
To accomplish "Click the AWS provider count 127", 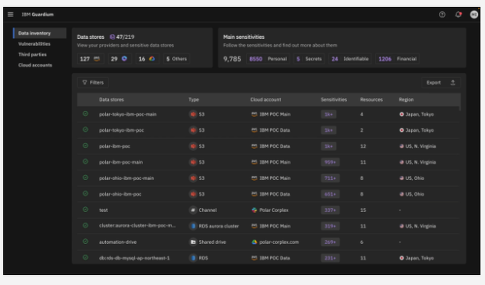I will click(90, 59).
